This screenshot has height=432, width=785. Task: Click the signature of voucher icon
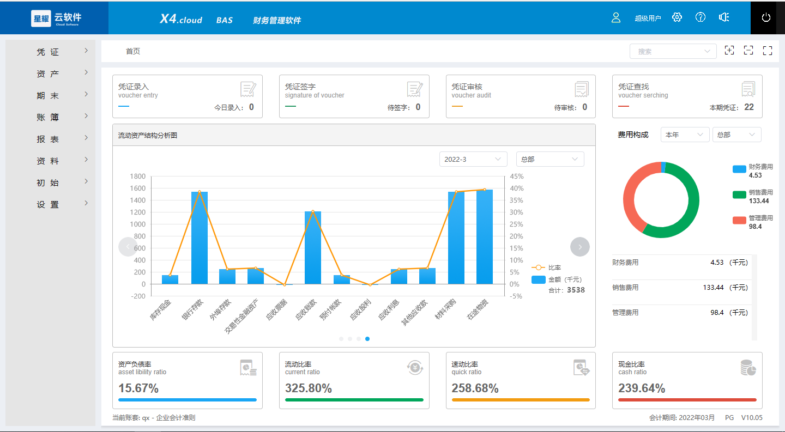click(x=415, y=89)
